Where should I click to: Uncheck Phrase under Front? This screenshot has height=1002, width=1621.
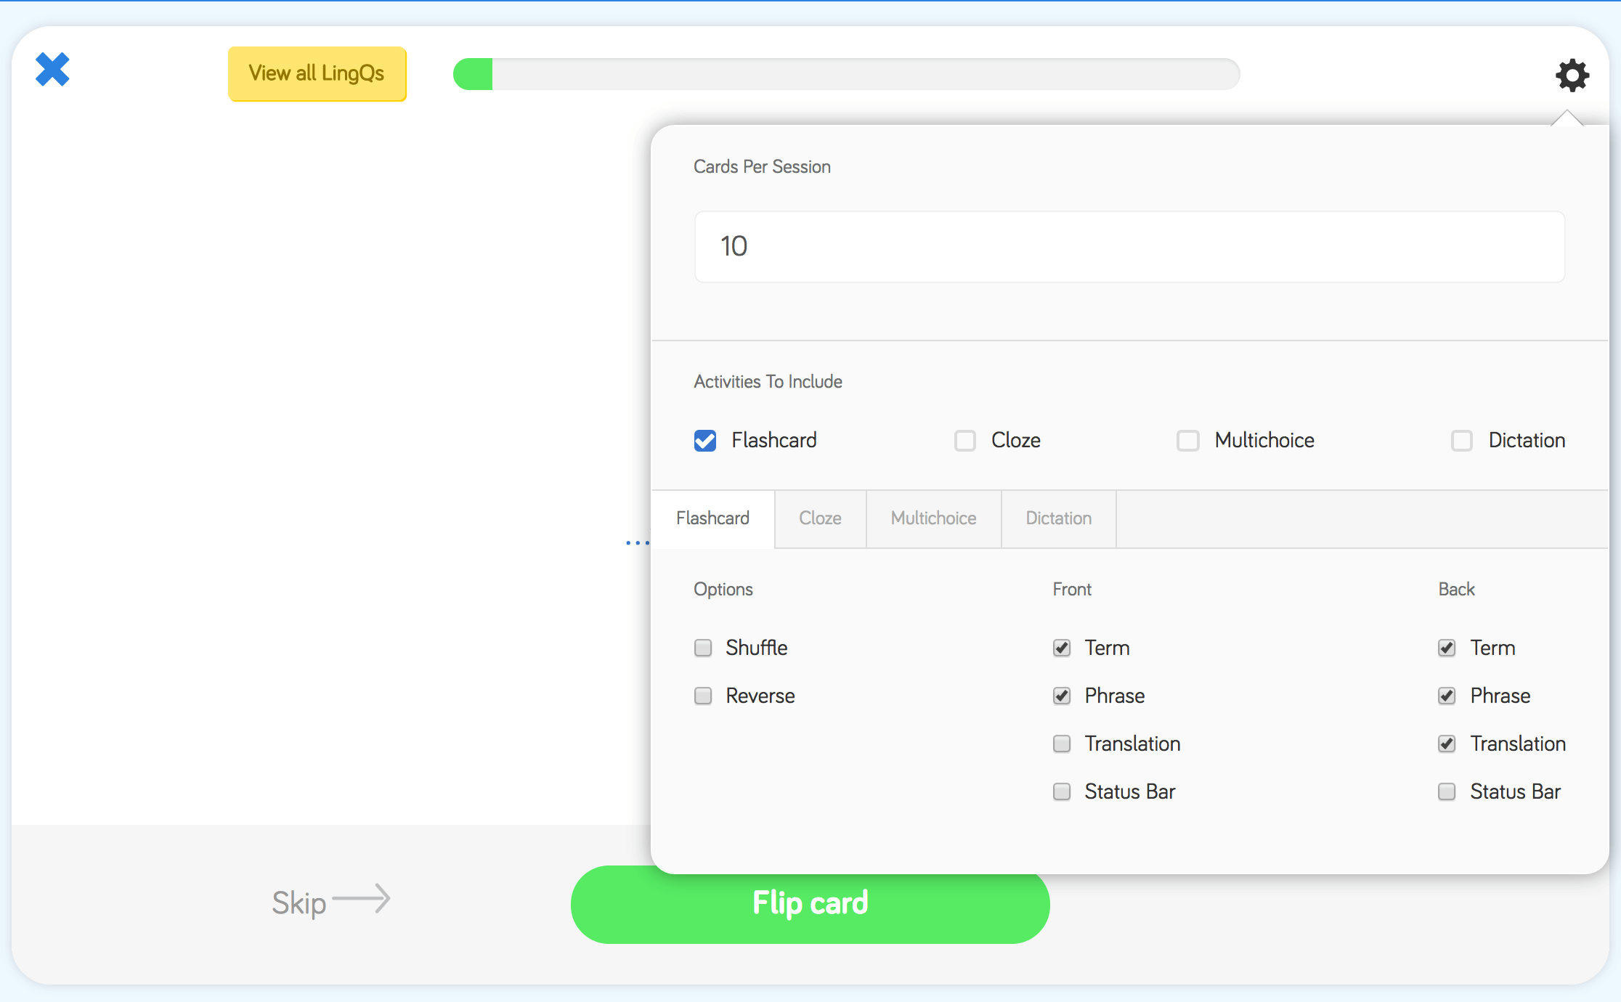tap(1062, 696)
